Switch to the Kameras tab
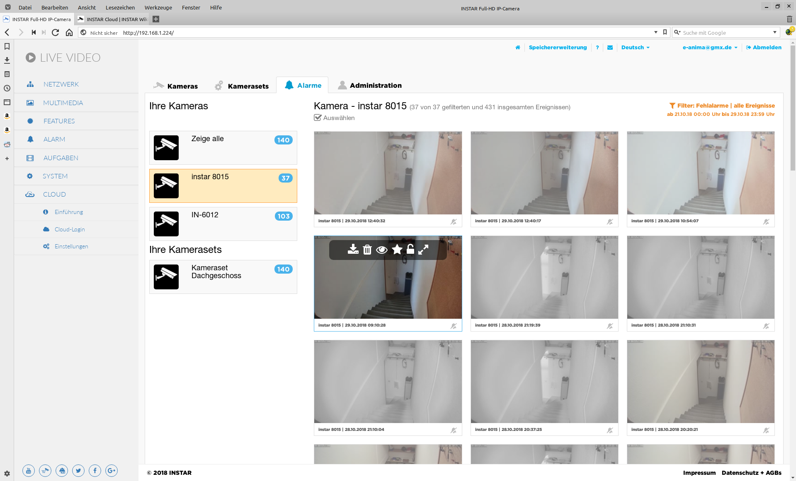The height and width of the screenshot is (481, 796). coord(176,86)
